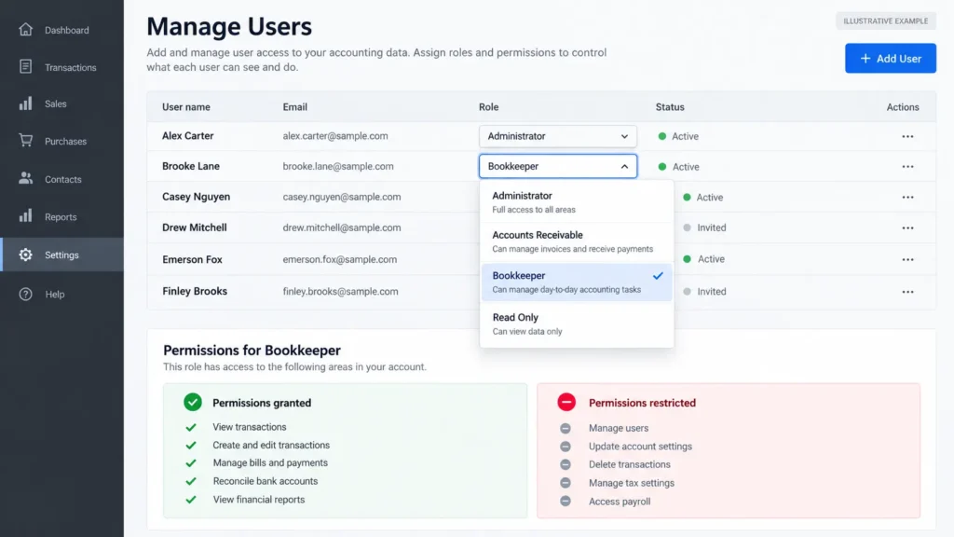Click red minus icon beside Permissions restricted
954x537 pixels.
tap(566, 402)
